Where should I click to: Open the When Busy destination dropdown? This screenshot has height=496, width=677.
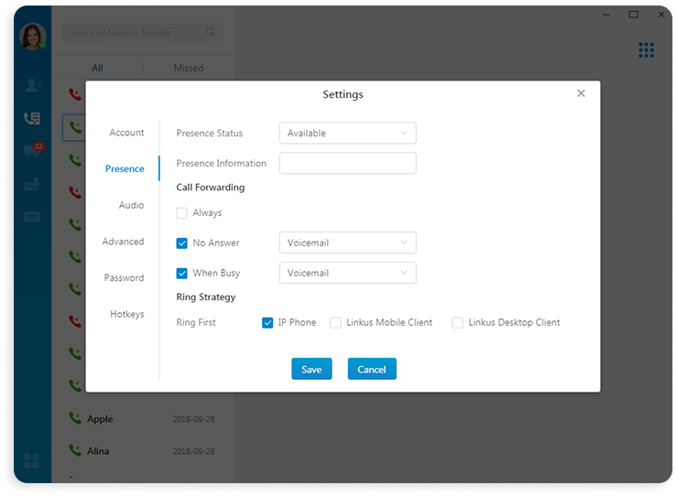point(347,274)
